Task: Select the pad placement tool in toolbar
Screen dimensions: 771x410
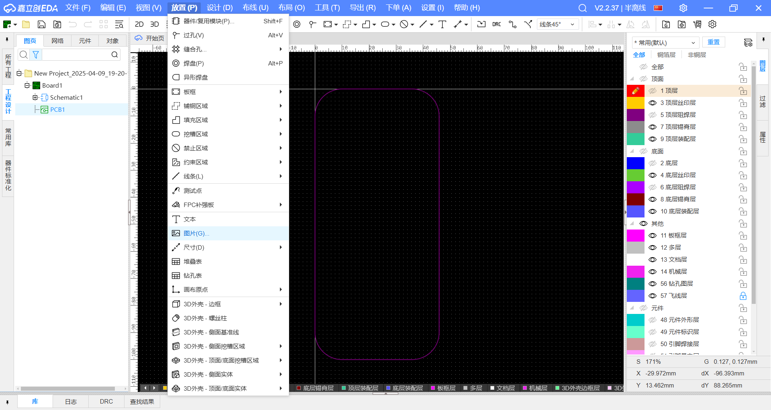Action: [297, 25]
